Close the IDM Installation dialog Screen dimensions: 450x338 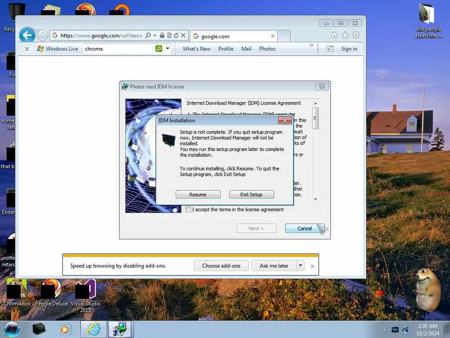(285, 121)
